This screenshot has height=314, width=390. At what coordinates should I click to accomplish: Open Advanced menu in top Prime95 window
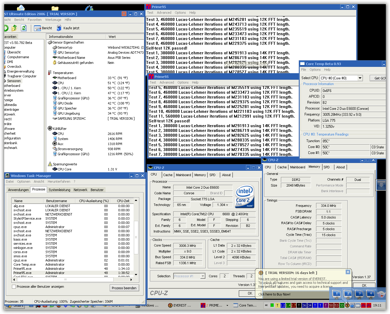tap(164, 13)
